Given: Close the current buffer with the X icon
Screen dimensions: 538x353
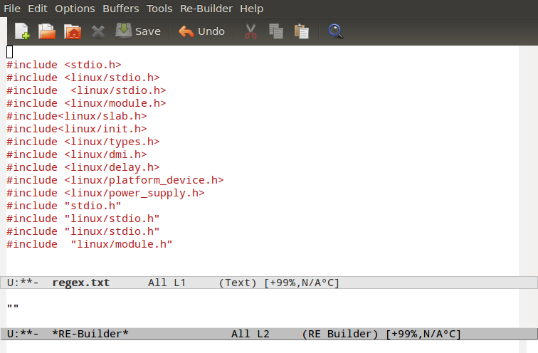Looking at the screenshot, I should point(97,31).
